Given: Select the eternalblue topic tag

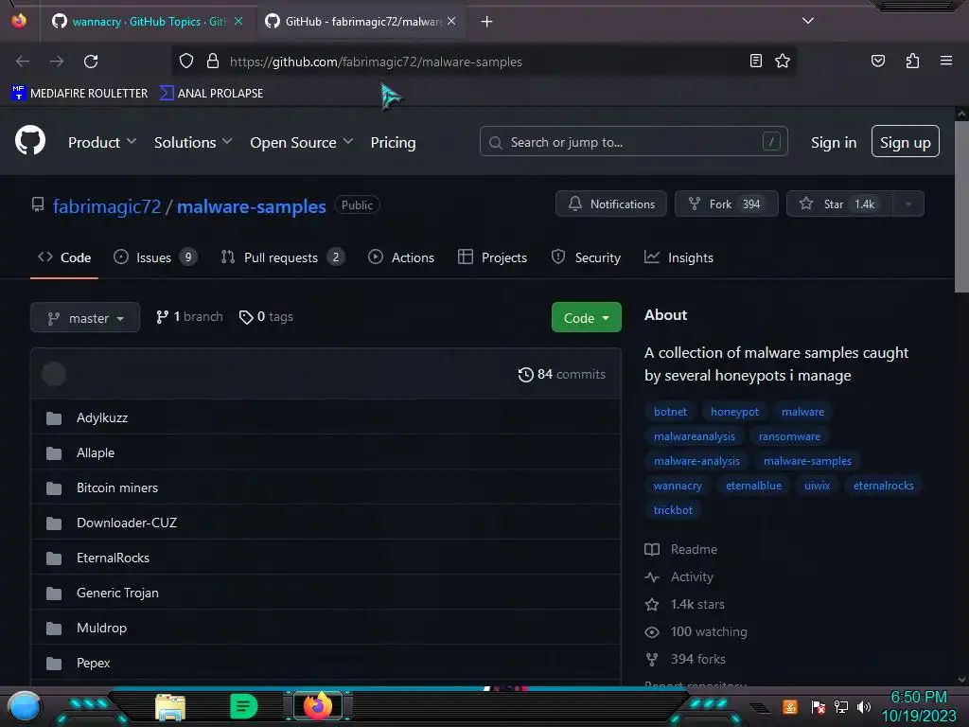Looking at the screenshot, I should click(753, 486).
